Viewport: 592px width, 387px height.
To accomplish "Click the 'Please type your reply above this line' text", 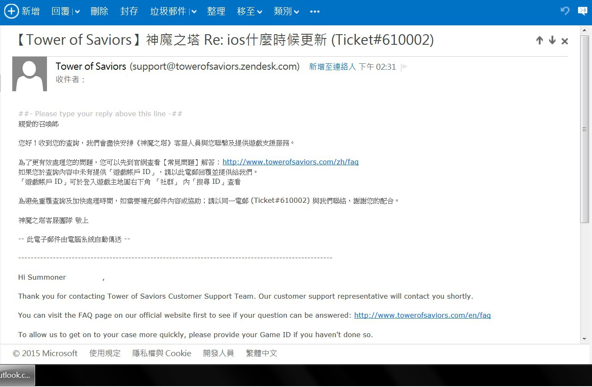I will coord(100,114).
